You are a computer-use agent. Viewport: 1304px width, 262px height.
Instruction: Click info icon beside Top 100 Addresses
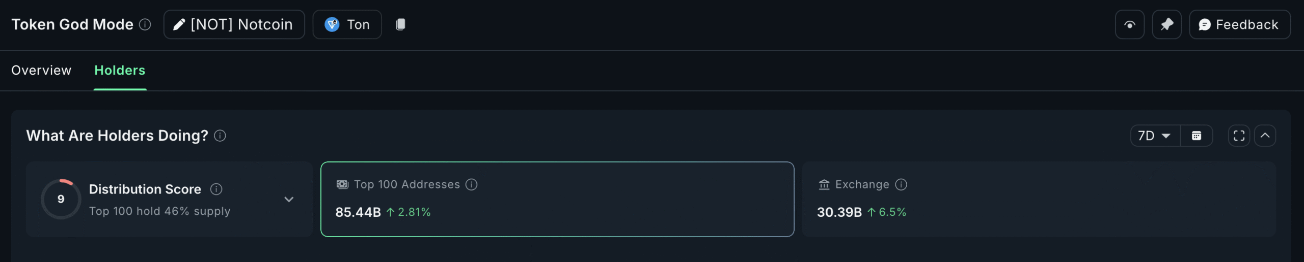pyautogui.click(x=472, y=184)
